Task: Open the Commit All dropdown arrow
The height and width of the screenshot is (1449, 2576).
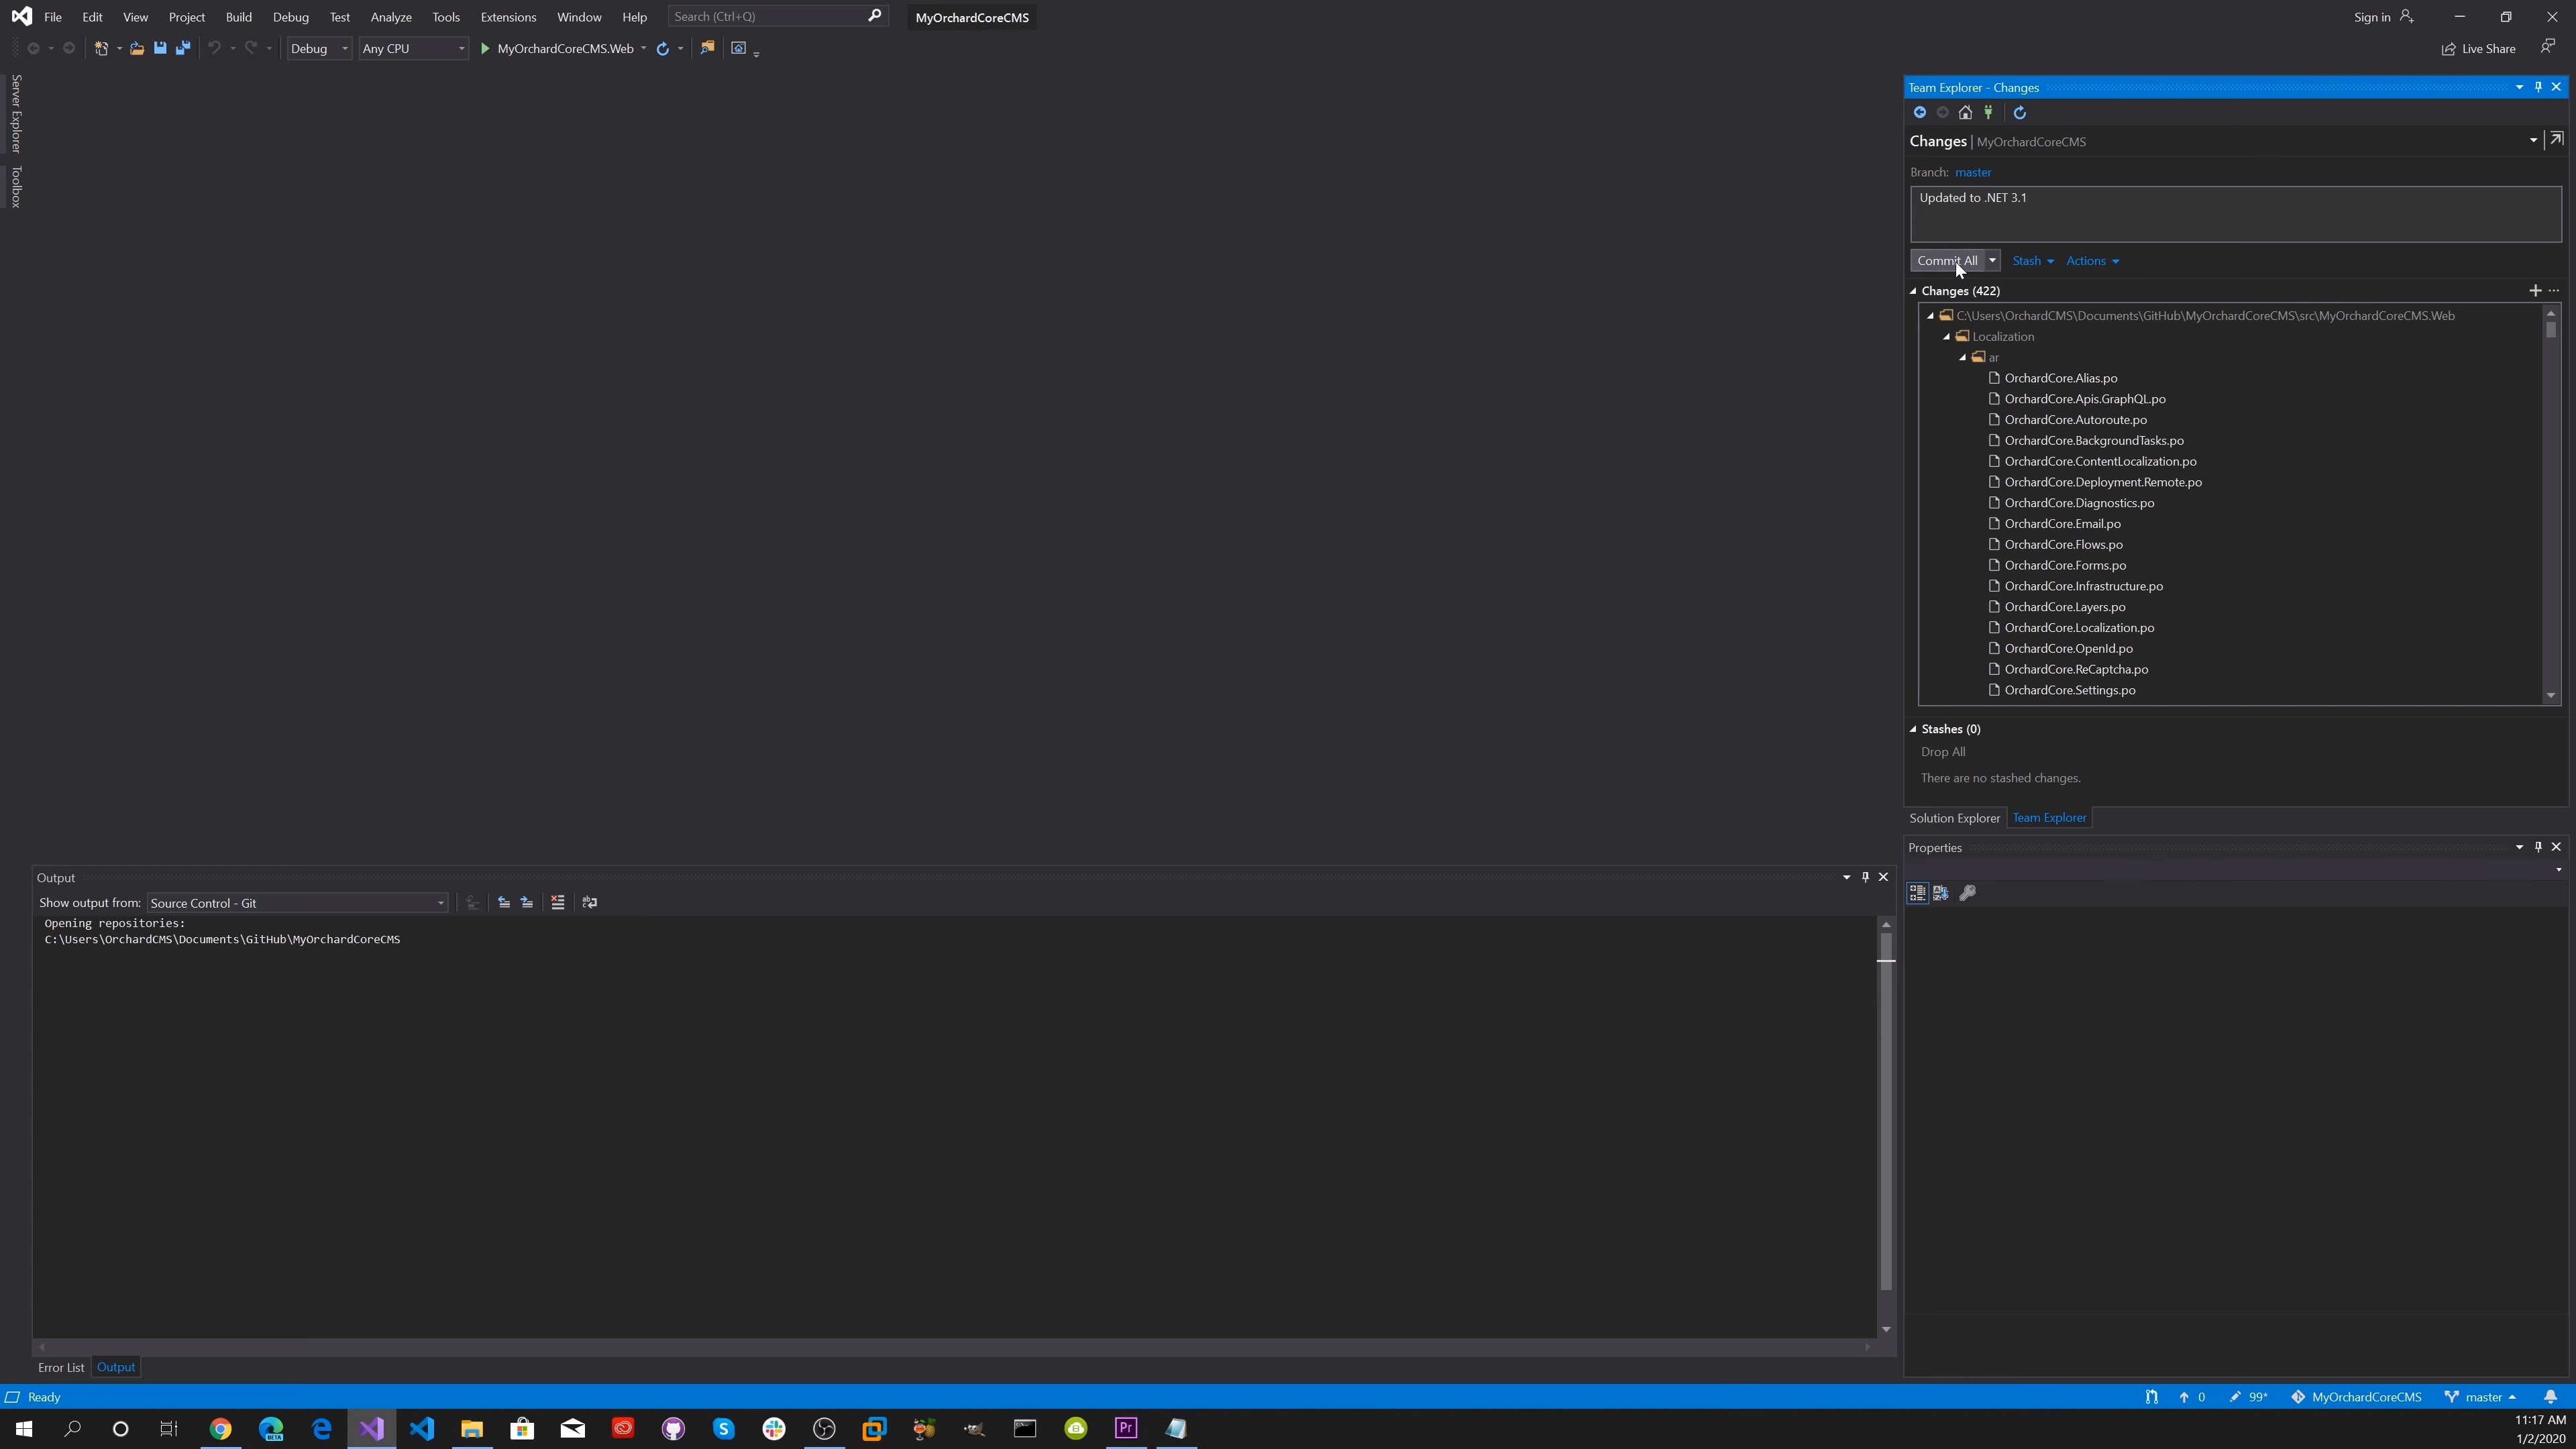Action: point(1992,261)
